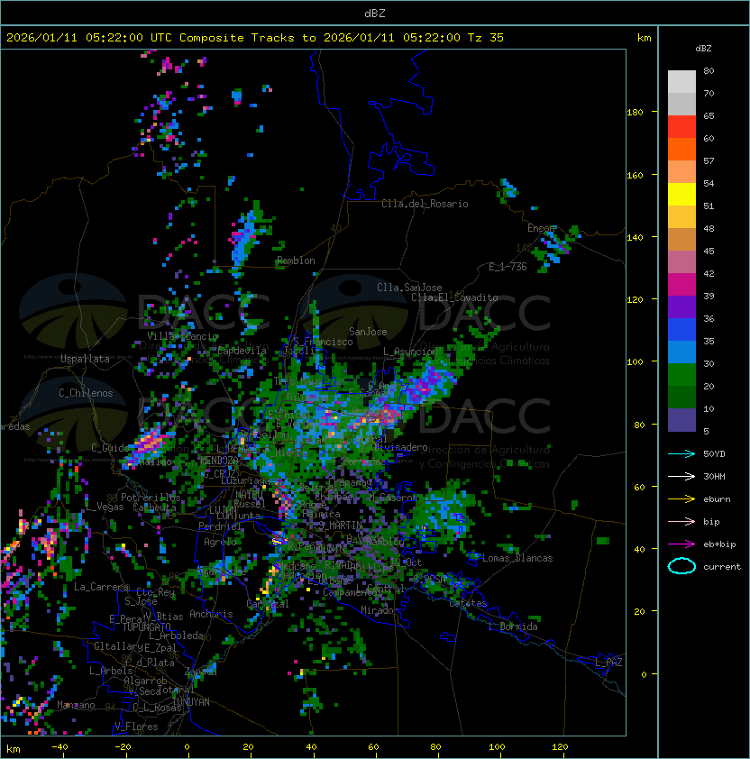Click the 'eb+bip' legend label
This screenshot has height=759, width=750.
(x=719, y=544)
